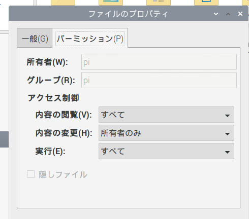Select the folder icon with the blue square emblem
The image size is (249, 219).
coord(206,3)
